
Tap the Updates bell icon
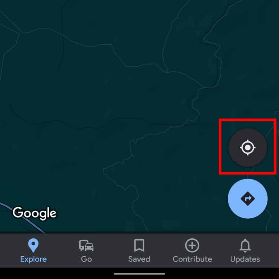(x=245, y=246)
